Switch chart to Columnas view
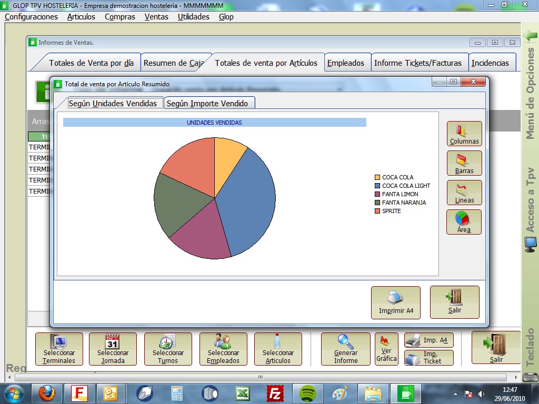 click(x=464, y=134)
